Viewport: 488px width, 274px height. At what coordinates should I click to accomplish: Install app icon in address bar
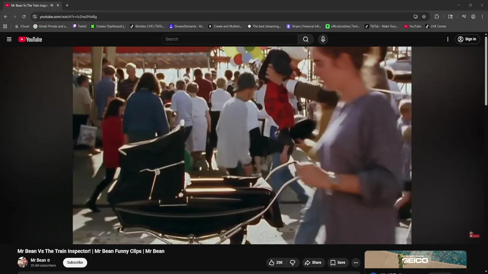416,17
